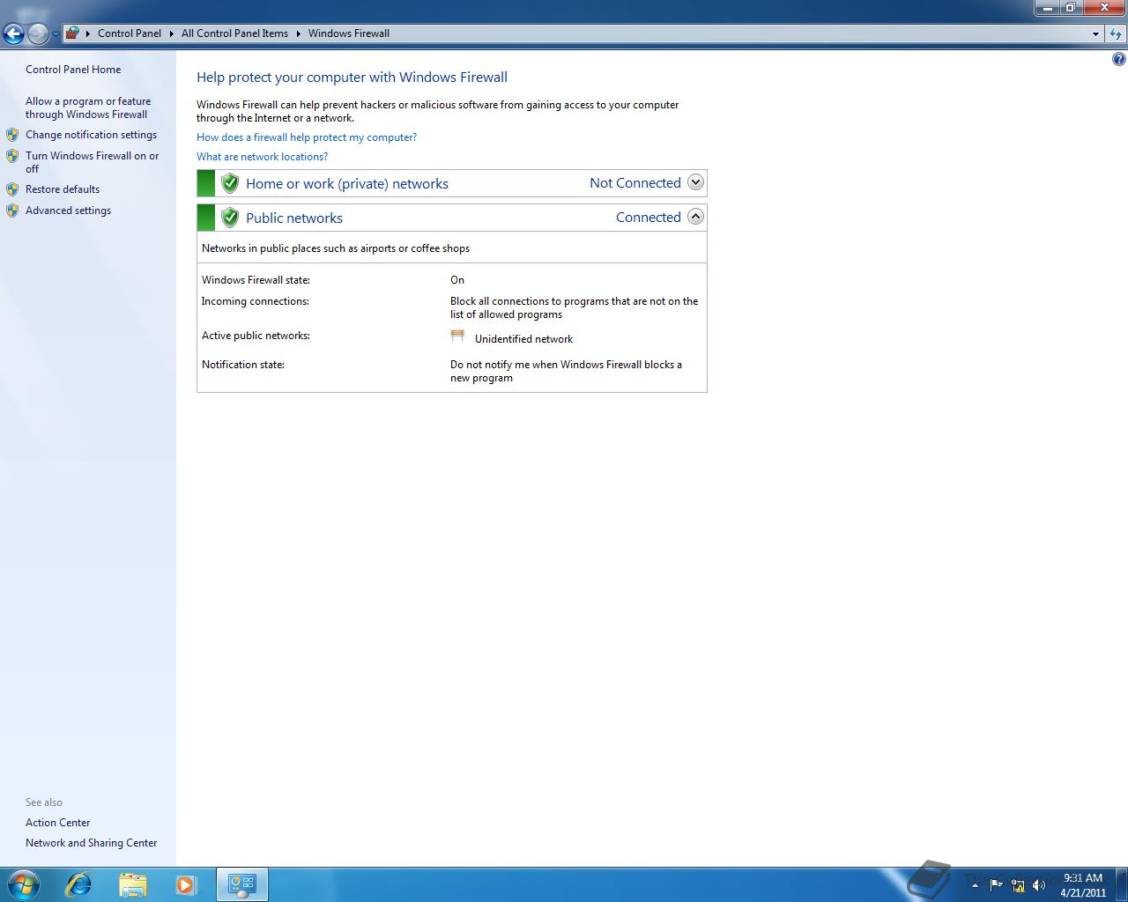Click the firewall state value On
This screenshot has width=1128, height=902.
(457, 280)
